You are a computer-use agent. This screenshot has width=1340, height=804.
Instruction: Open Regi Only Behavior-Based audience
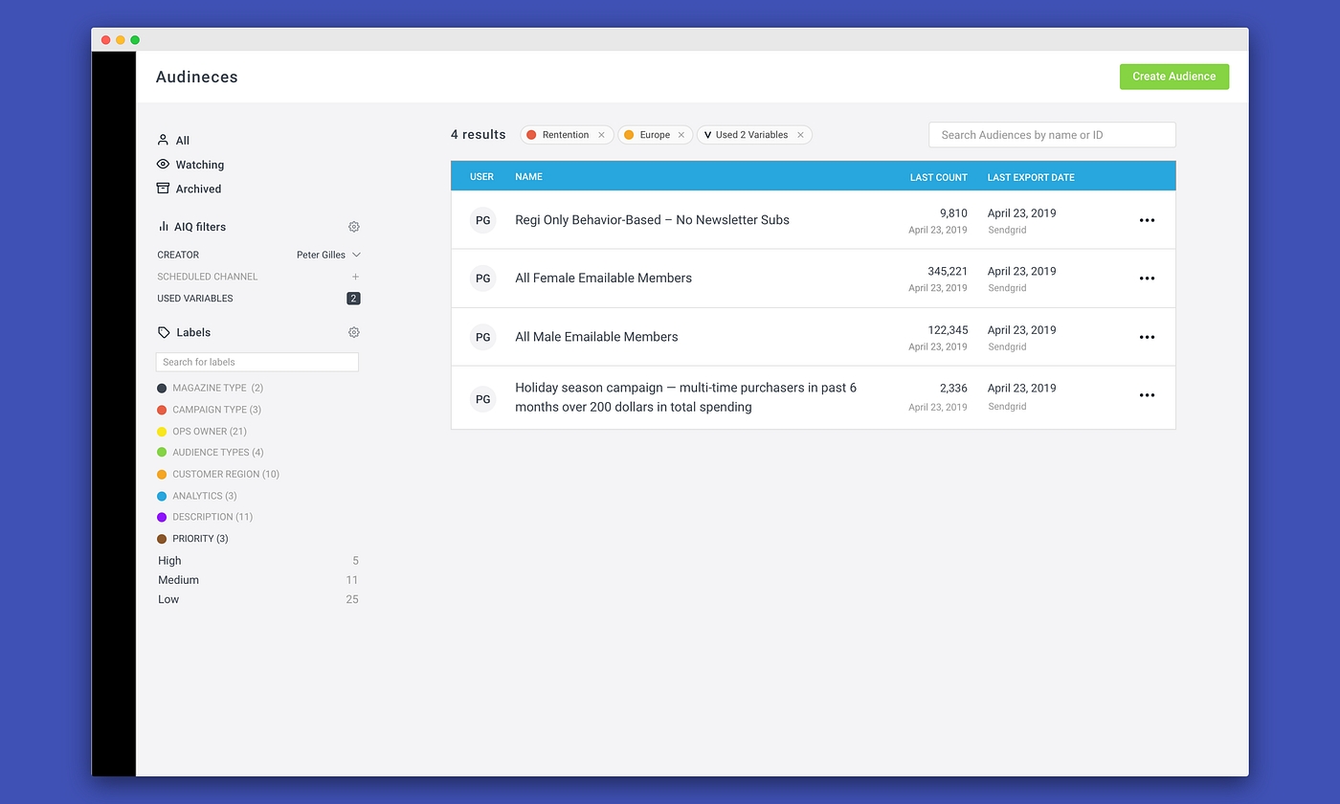[652, 220]
